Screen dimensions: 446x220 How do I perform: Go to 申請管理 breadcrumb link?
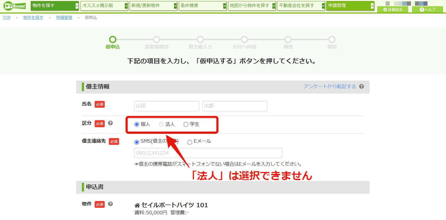pyautogui.click(x=64, y=18)
